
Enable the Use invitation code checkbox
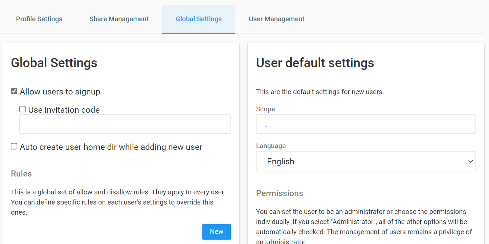(x=22, y=109)
